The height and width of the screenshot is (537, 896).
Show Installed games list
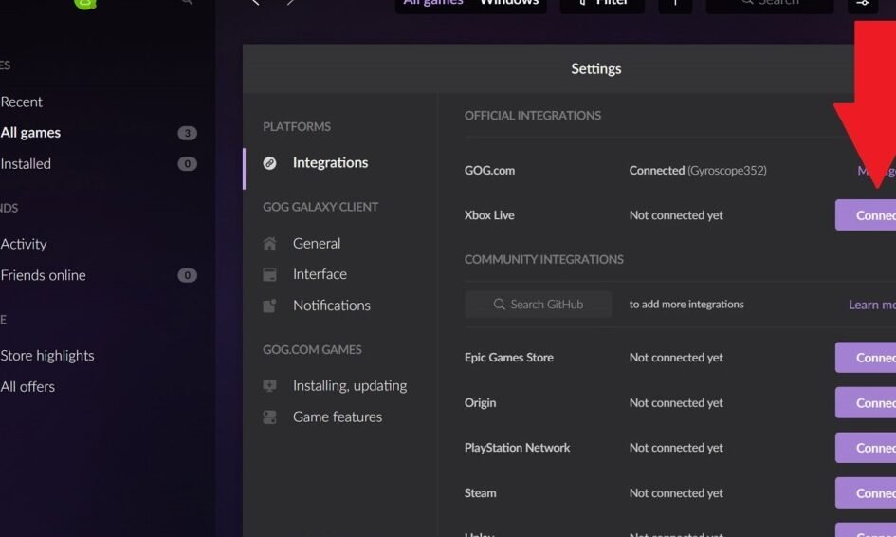pyautogui.click(x=26, y=163)
